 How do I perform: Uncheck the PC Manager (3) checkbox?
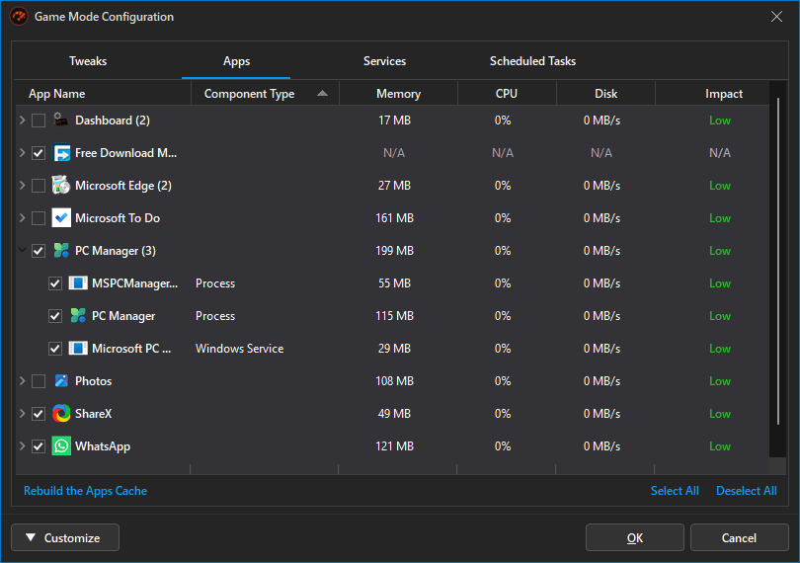(x=39, y=251)
